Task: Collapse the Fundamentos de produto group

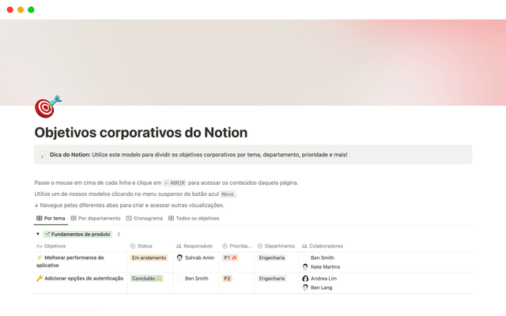Action: coord(37,235)
